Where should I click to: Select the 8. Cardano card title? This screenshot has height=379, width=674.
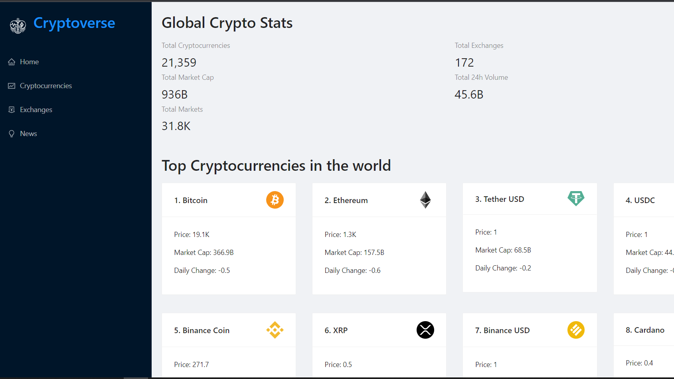[645, 330]
